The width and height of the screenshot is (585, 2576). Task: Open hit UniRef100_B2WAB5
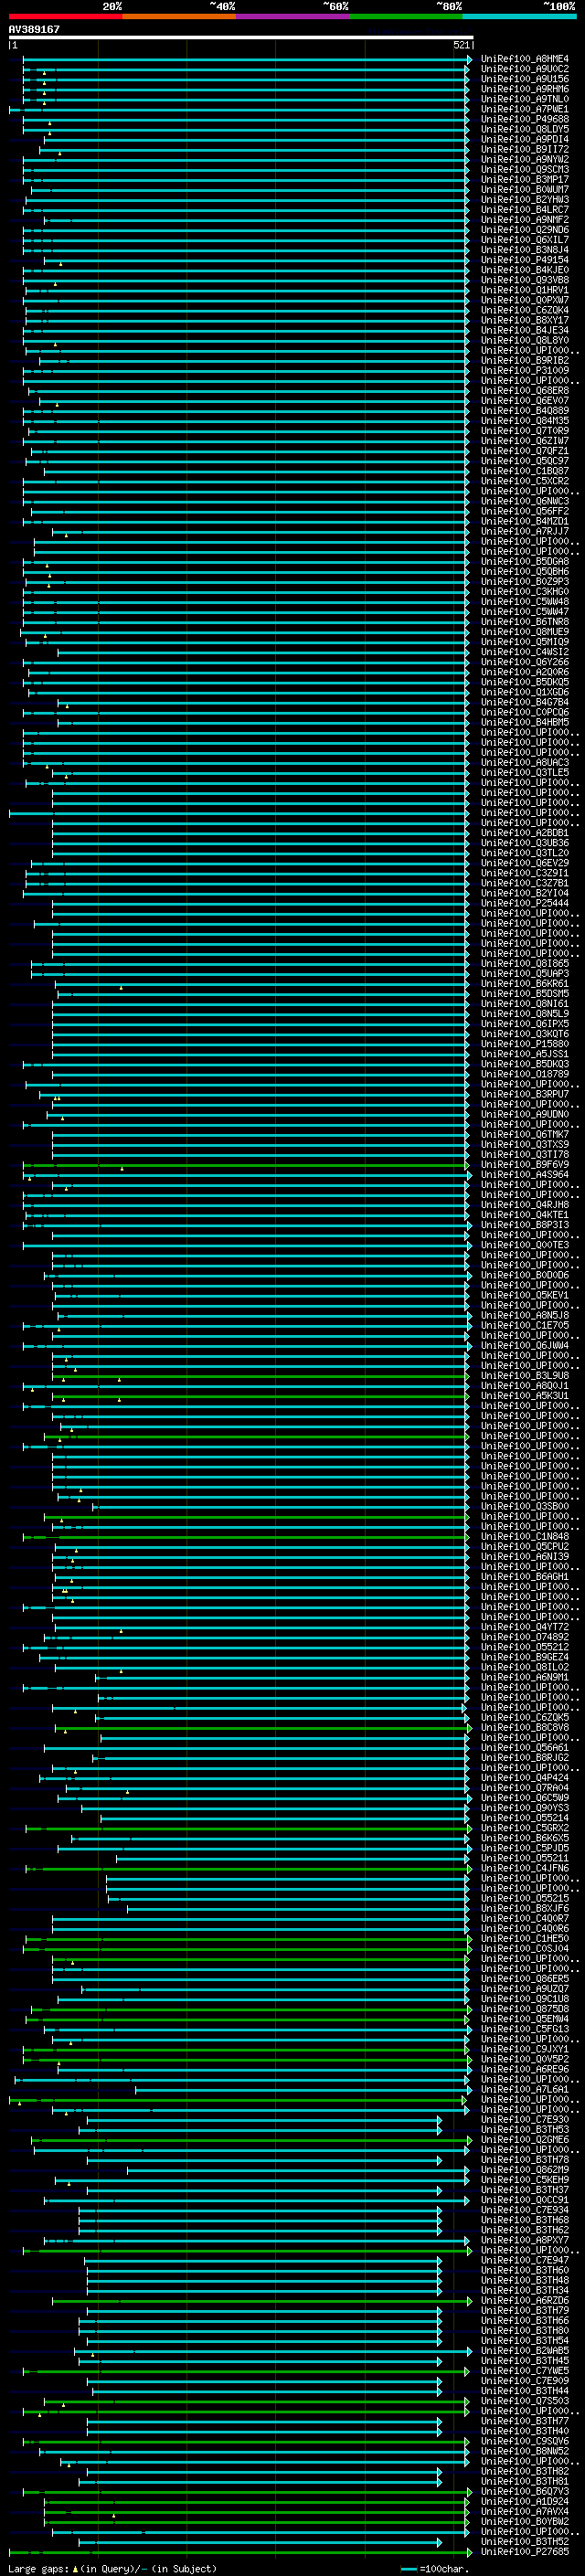[x=525, y=2350]
